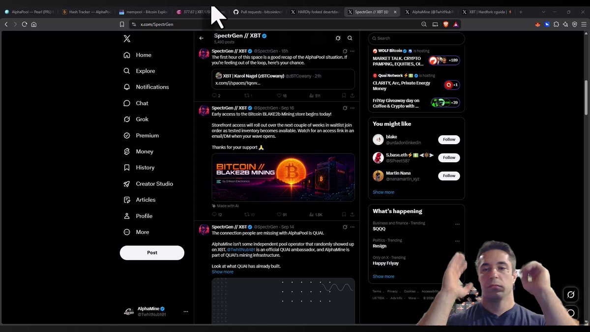Viewport: 590px width, 332px height.
Task: Click the Brave Shields icon in address bar
Action: coord(445,24)
